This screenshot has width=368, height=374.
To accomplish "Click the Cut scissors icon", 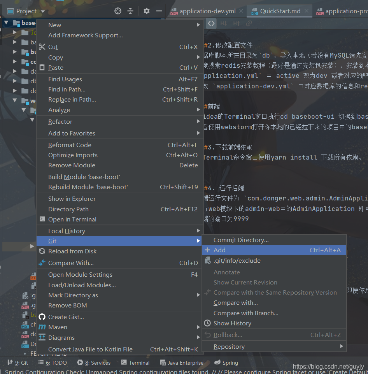I will pyautogui.click(x=42, y=47).
